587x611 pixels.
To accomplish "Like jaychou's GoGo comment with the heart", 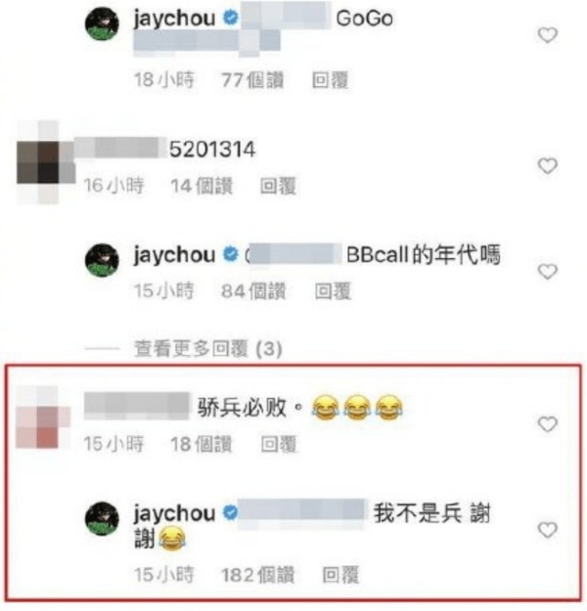I will click(x=548, y=35).
